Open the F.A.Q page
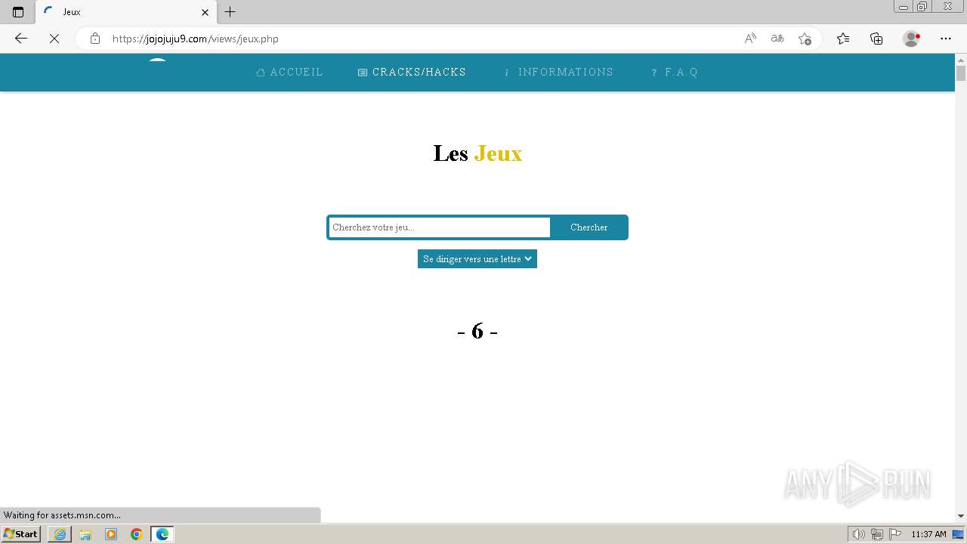Image resolution: width=967 pixels, height=544 pixels. 674,73
